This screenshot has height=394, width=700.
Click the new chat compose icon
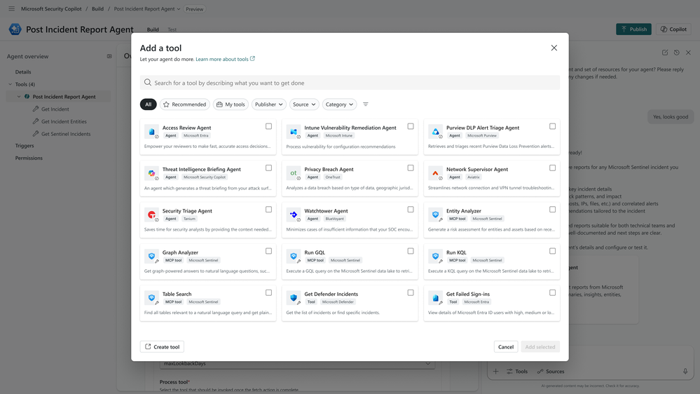click(665, 53)
